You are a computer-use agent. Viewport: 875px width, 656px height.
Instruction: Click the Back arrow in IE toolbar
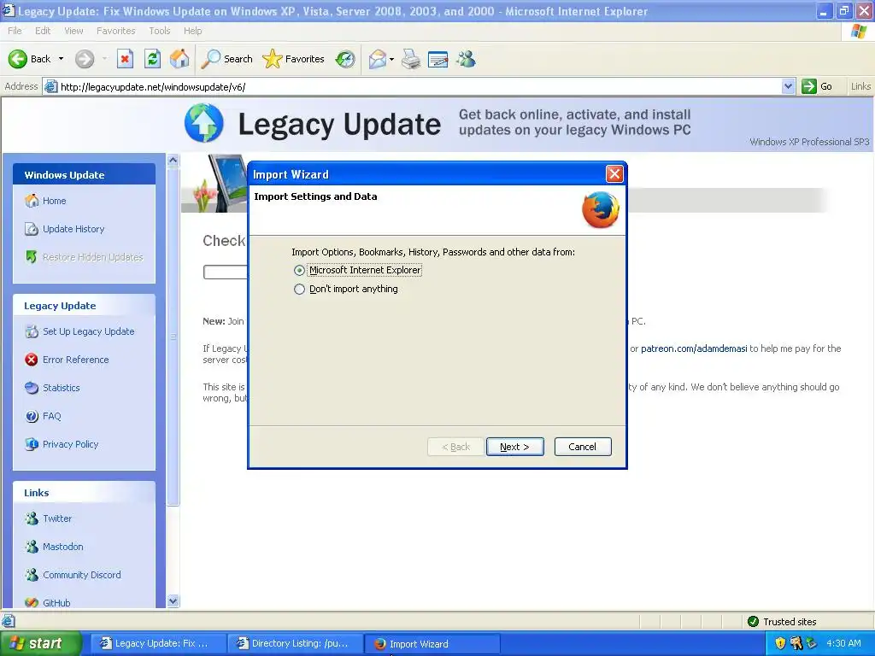(18, 59)
